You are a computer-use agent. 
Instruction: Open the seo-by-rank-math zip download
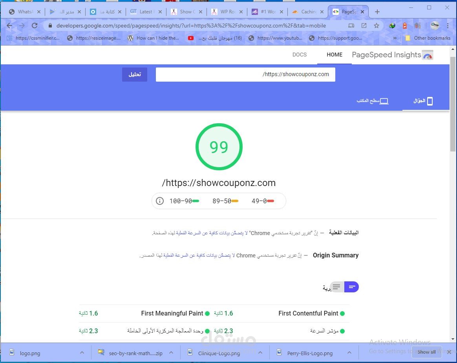tap(135, 354)
